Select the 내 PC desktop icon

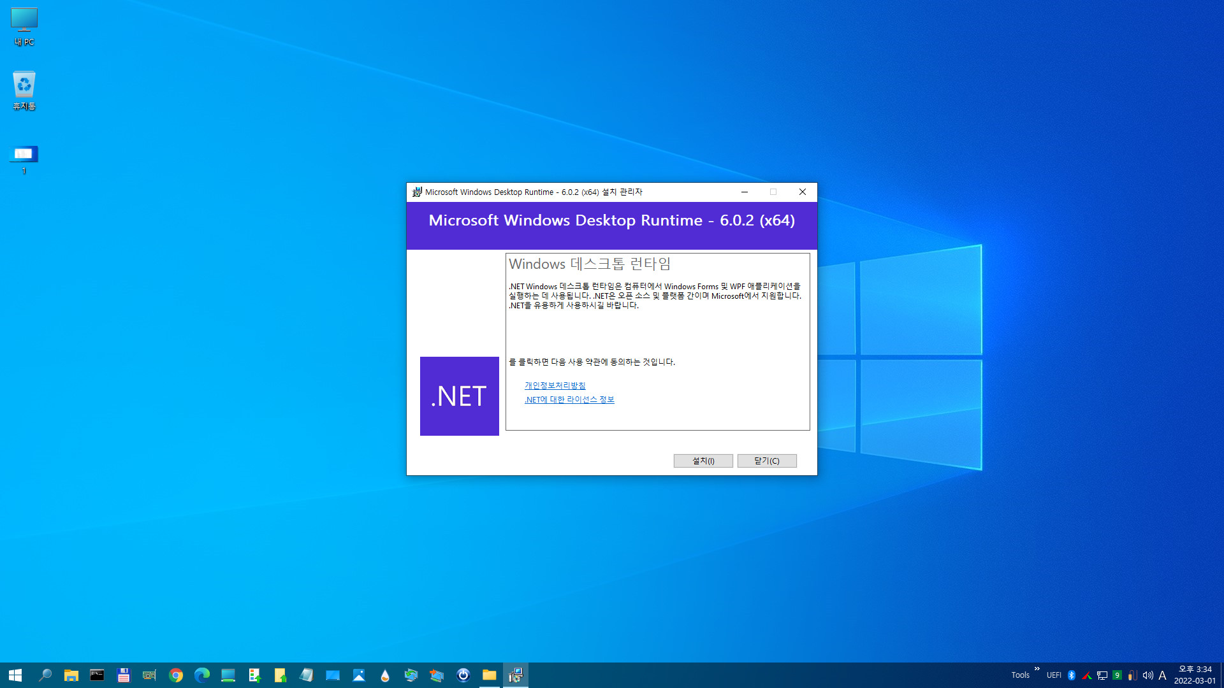coord(24,27)
